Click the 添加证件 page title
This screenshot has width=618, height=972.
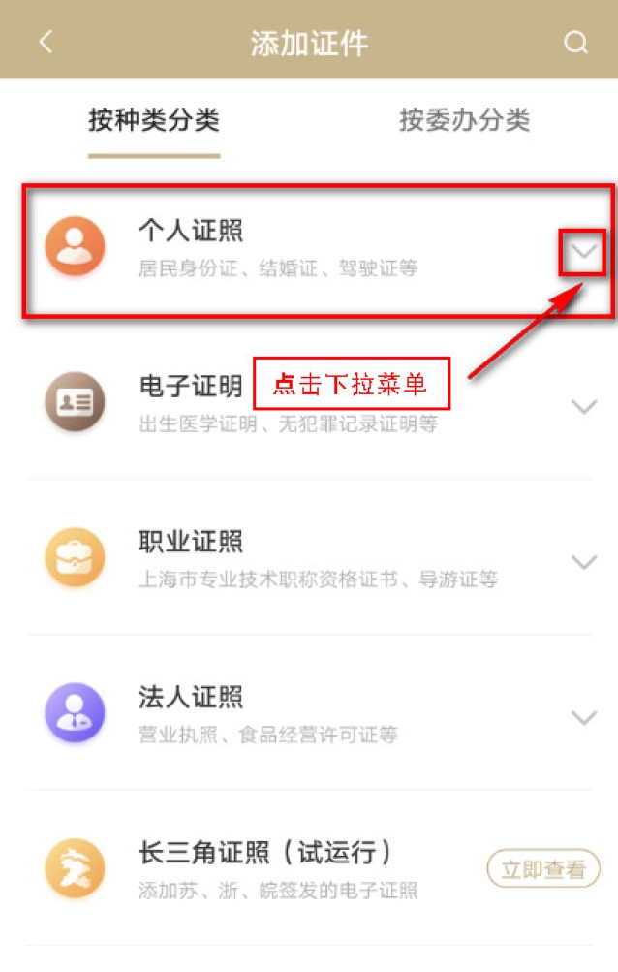click(309, 44)
